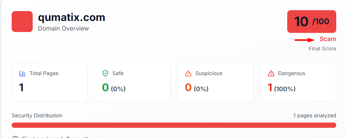Click the "1 pages analyzed" text
The image size is (345, 138).
315,116
